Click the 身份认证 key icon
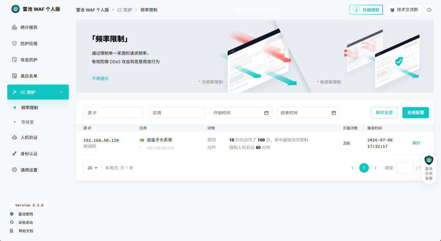This screenshot has height=241, width=441. 14,154
